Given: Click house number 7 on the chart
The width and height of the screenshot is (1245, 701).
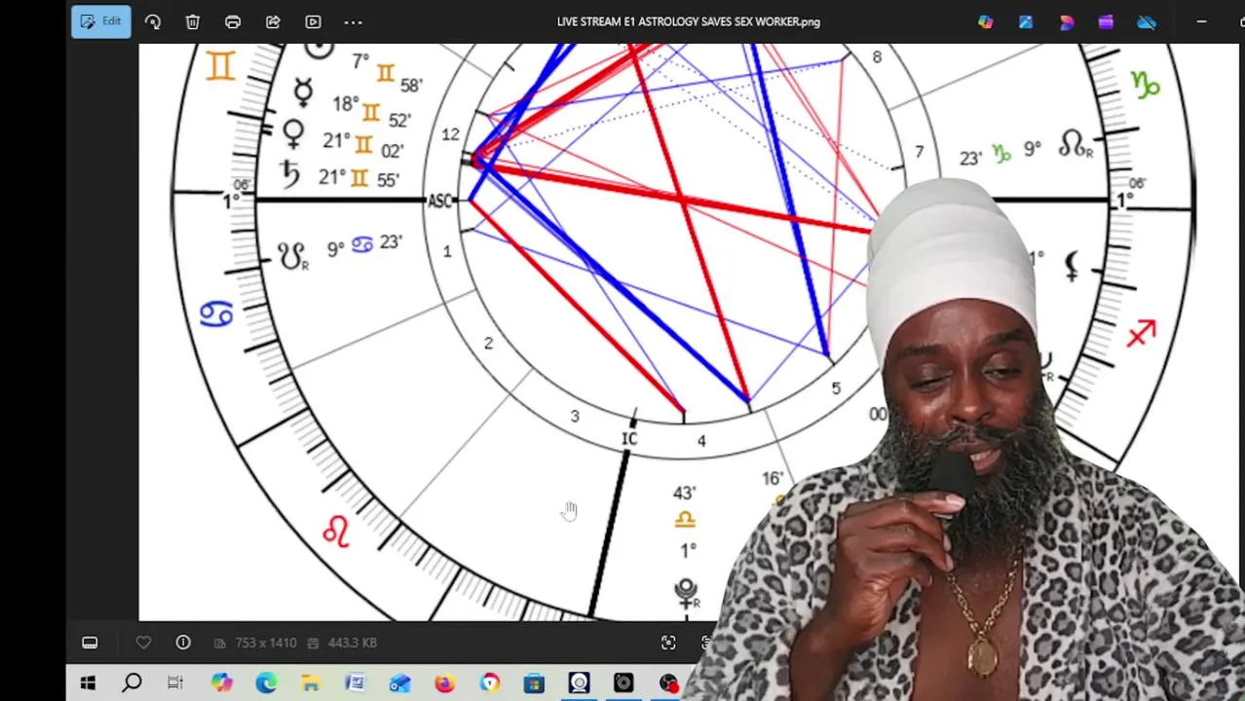Looking at the screenshot, I should (919, 152).
